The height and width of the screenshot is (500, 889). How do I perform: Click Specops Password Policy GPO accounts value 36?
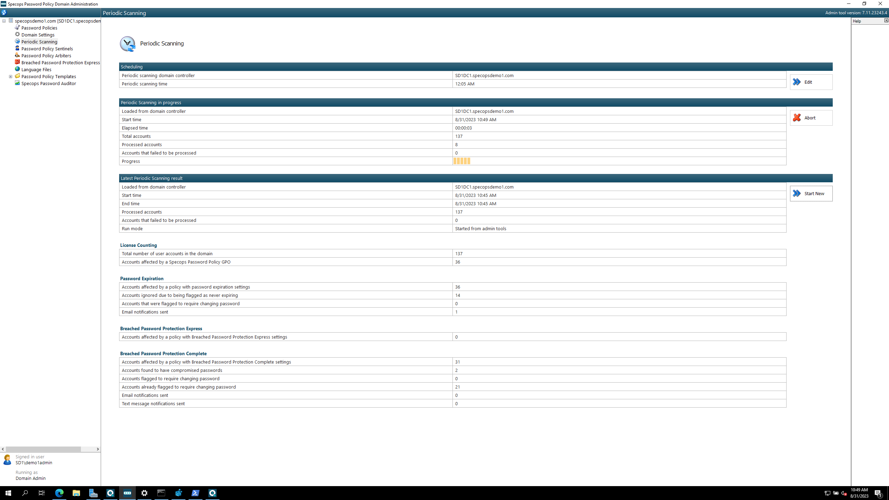457,262
